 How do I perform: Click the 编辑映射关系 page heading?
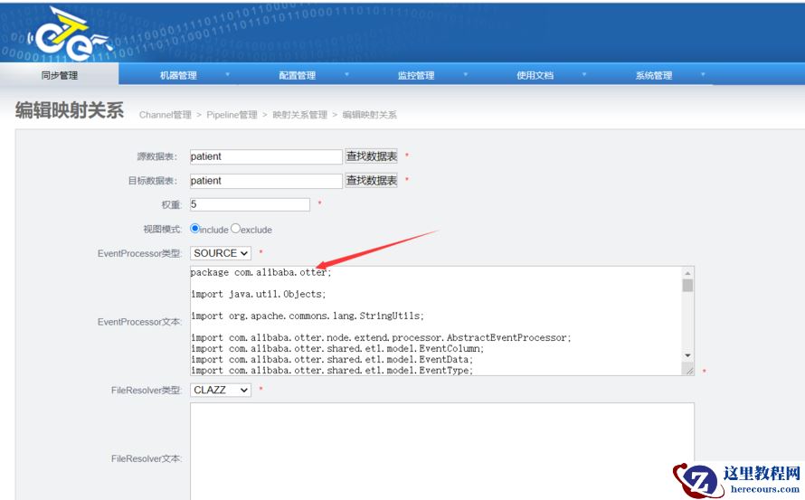[70, 110]
